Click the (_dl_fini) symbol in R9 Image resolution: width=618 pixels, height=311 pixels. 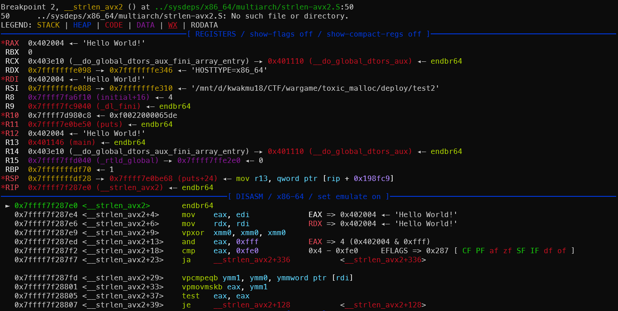click(x=118, y=106)
